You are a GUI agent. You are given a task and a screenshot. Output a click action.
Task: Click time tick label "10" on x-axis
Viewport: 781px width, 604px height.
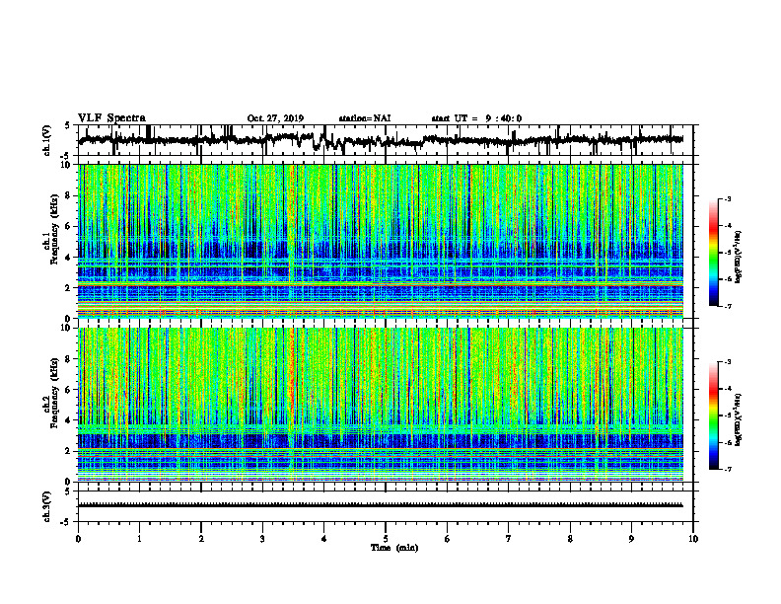693,539
